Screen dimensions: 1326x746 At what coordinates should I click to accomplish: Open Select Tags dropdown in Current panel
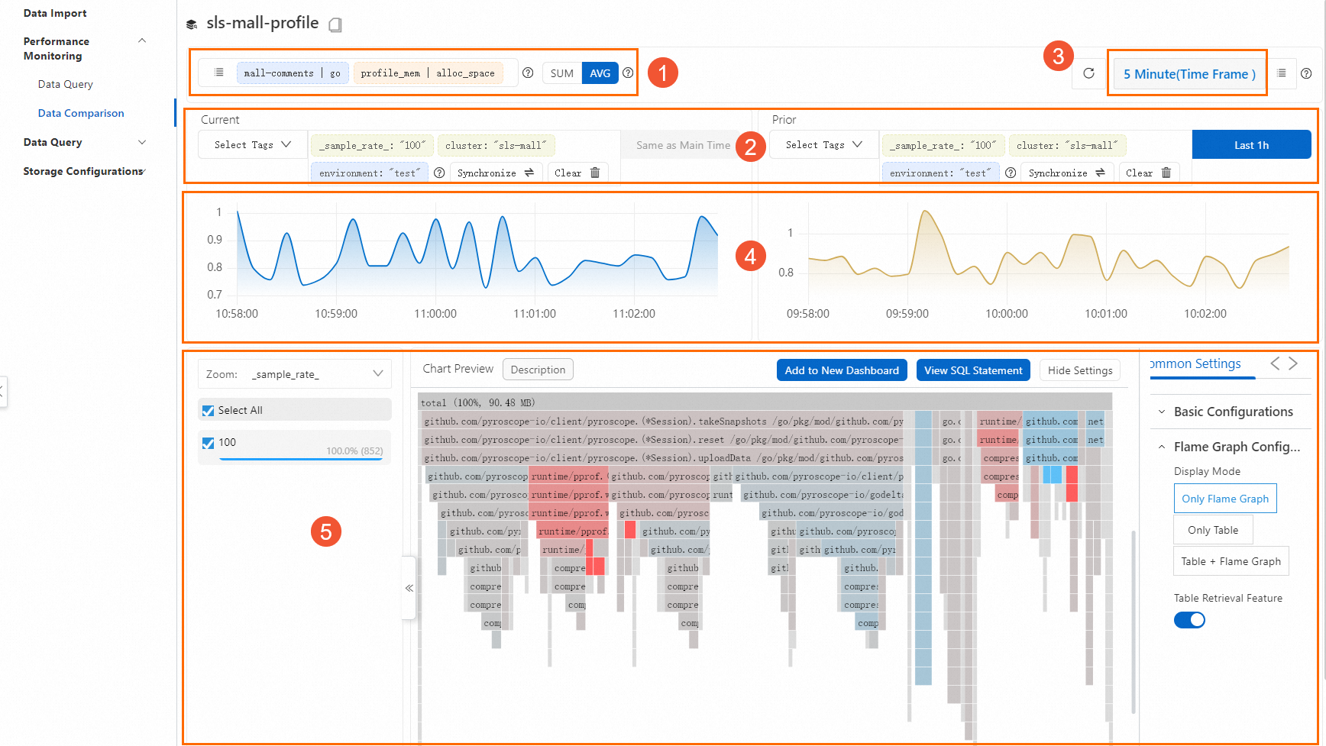[x=253, y=144]
